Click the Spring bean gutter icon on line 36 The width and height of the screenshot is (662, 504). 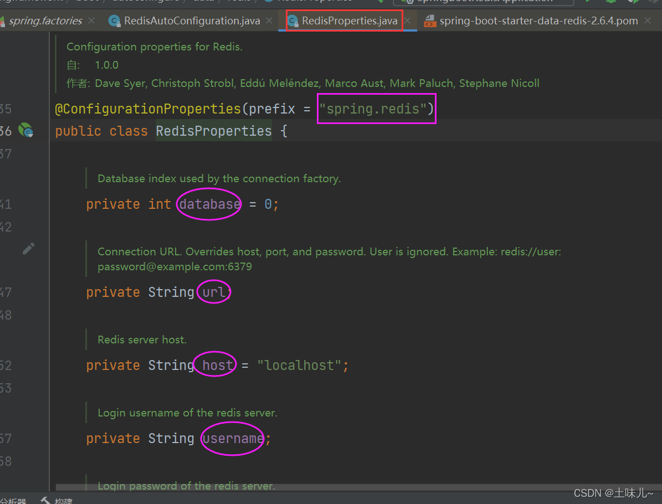25,131
